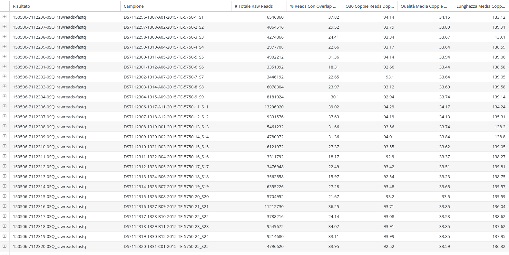
Task: Click plus icon for 150506-7112309 row
Action: (x=5, y=136)
